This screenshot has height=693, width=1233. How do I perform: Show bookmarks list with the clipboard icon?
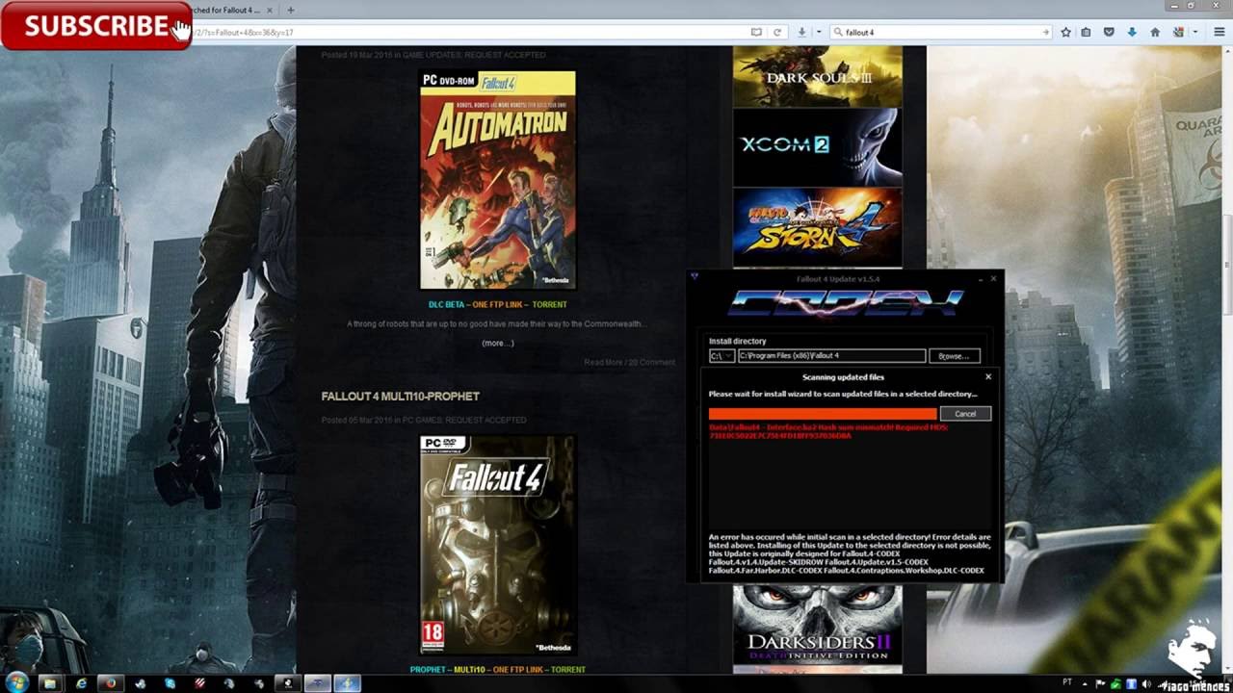(x=1086, y=32)
